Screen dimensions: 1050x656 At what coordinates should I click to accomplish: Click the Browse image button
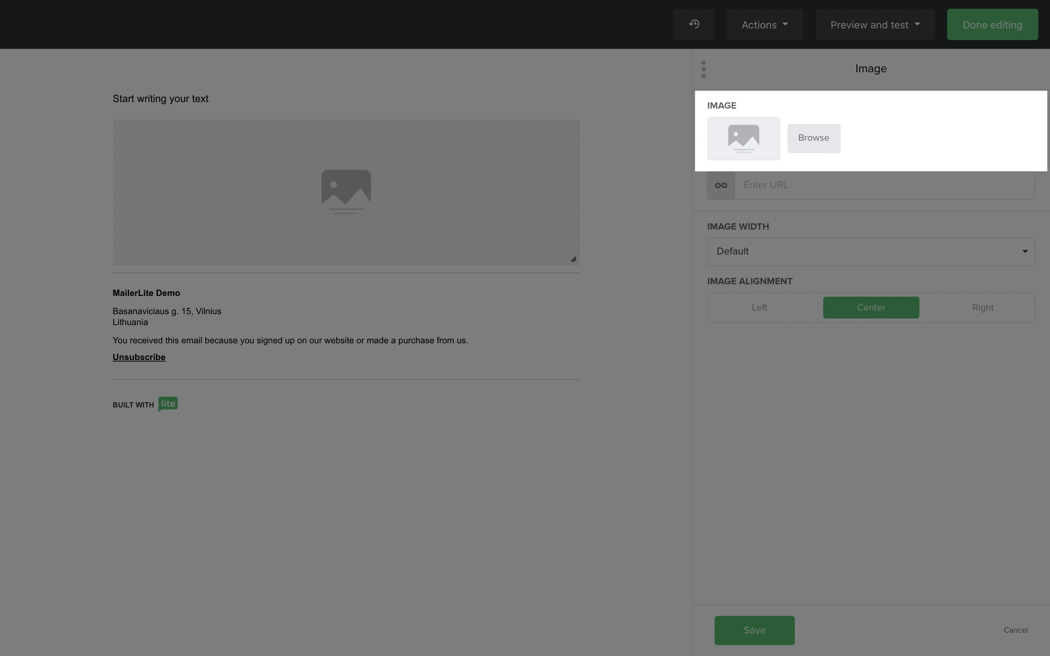(813, 138)
